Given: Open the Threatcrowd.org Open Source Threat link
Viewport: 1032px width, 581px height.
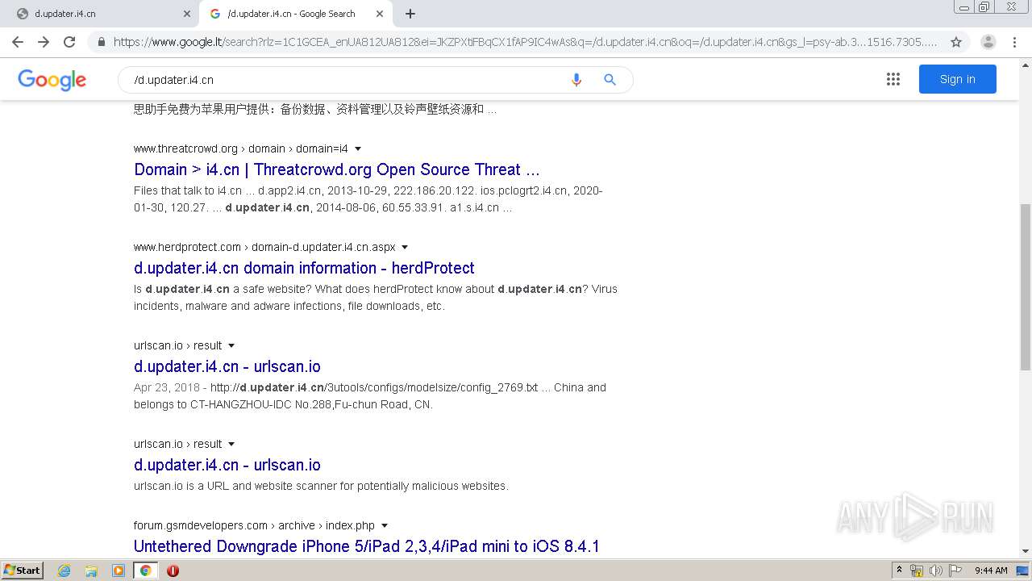Looking at the screenshot, I should tap(337, 169).
